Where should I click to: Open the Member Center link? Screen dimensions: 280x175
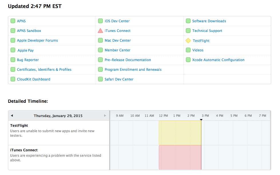click(x=117, y=50)
